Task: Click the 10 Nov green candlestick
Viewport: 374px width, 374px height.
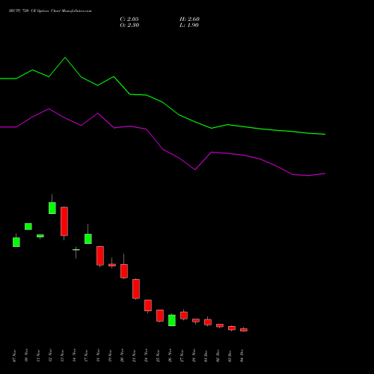Action: [28, 227]
